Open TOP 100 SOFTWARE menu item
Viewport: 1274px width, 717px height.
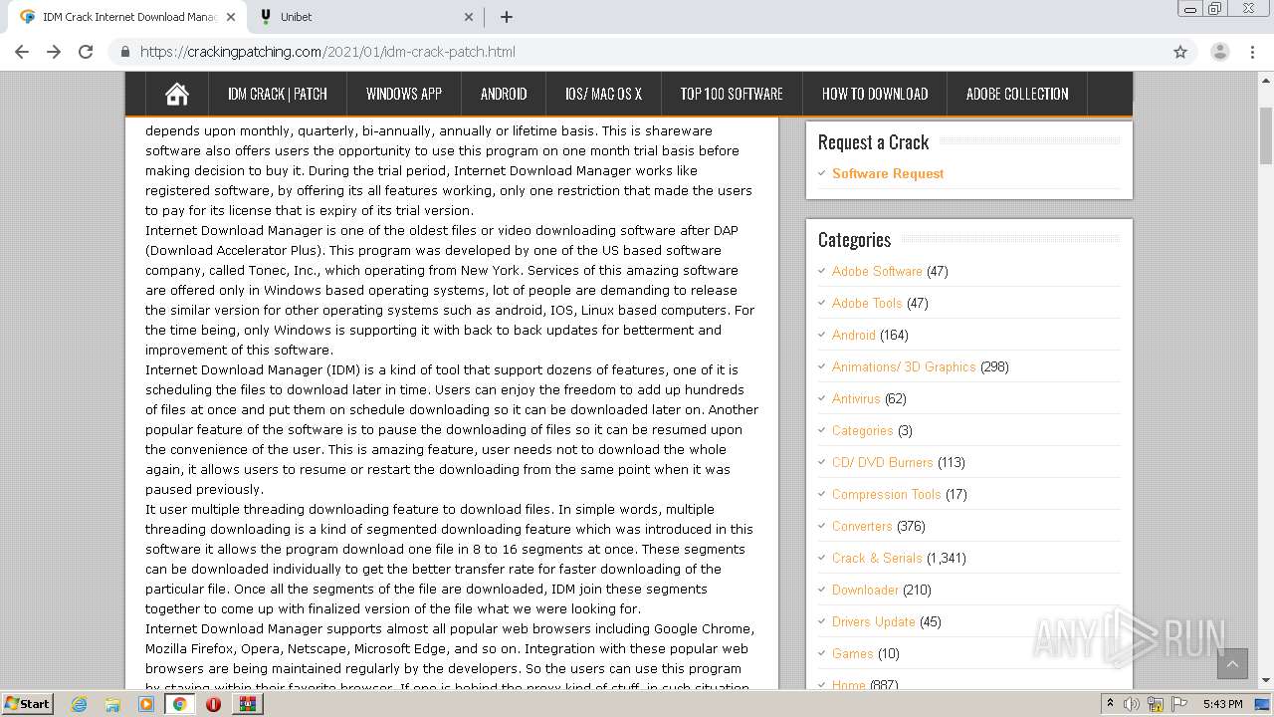coord(732,94)
